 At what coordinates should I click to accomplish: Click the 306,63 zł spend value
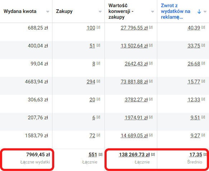(38, 100)
